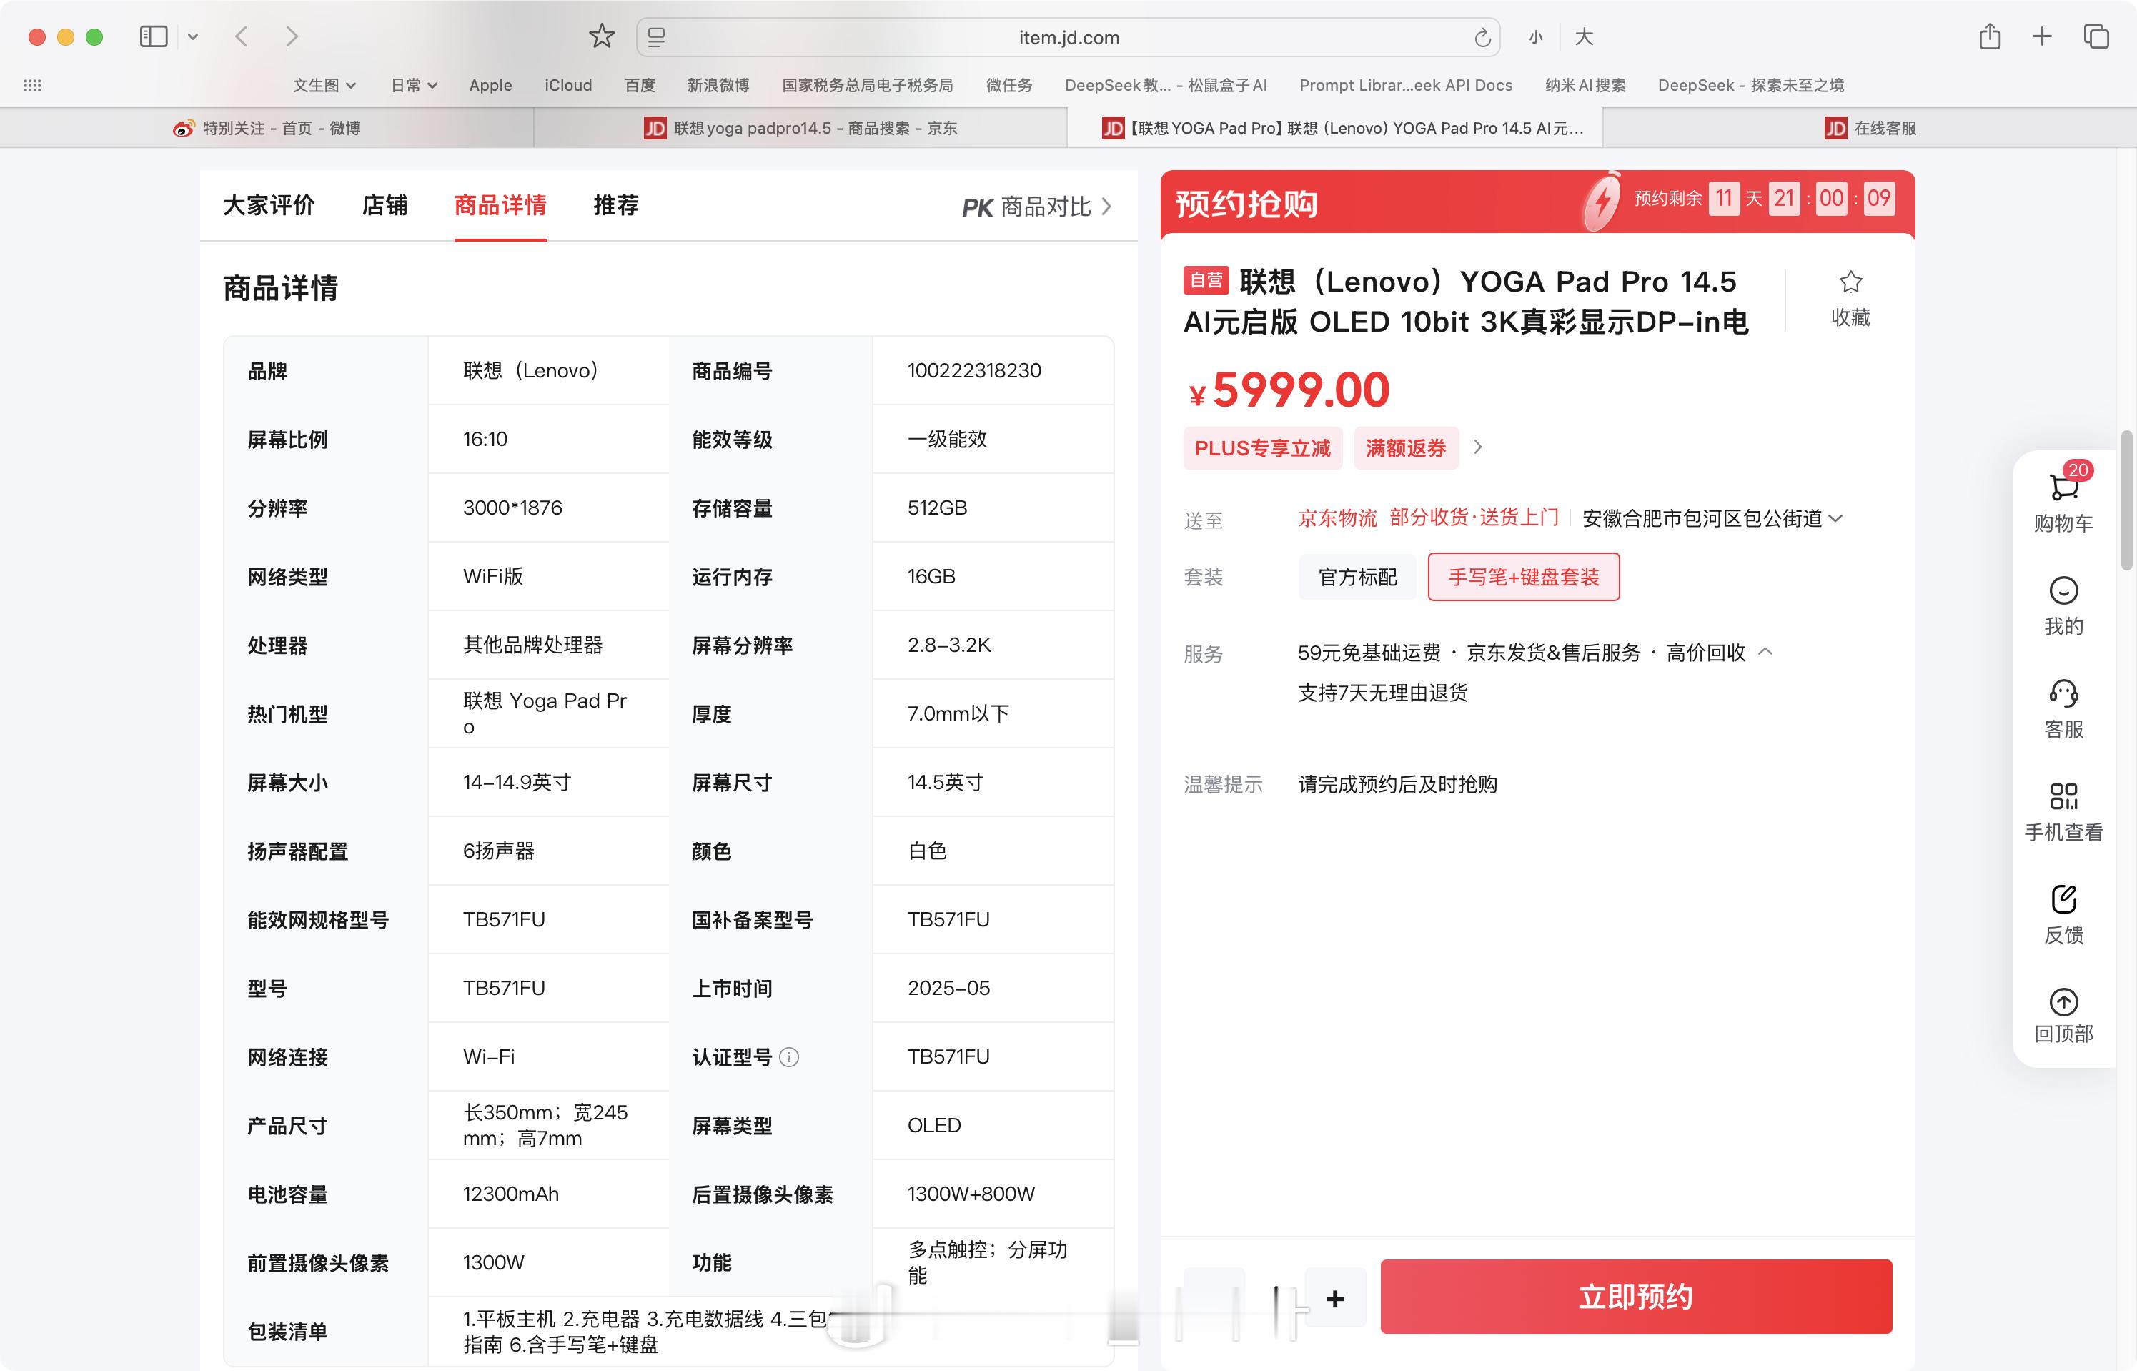Click the 收藏 star icon
This screenshot has height=1371, width=2137.
(x=1850, y=282)
